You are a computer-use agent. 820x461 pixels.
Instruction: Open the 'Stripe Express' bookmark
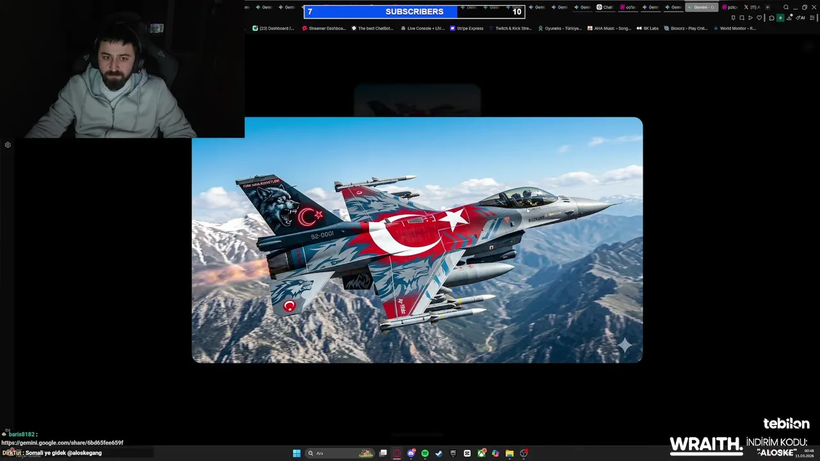pos(466,28)
